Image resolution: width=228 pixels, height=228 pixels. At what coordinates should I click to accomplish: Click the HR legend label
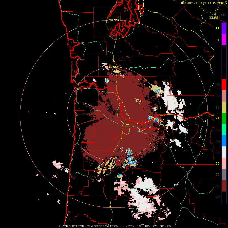click(217, 119)
